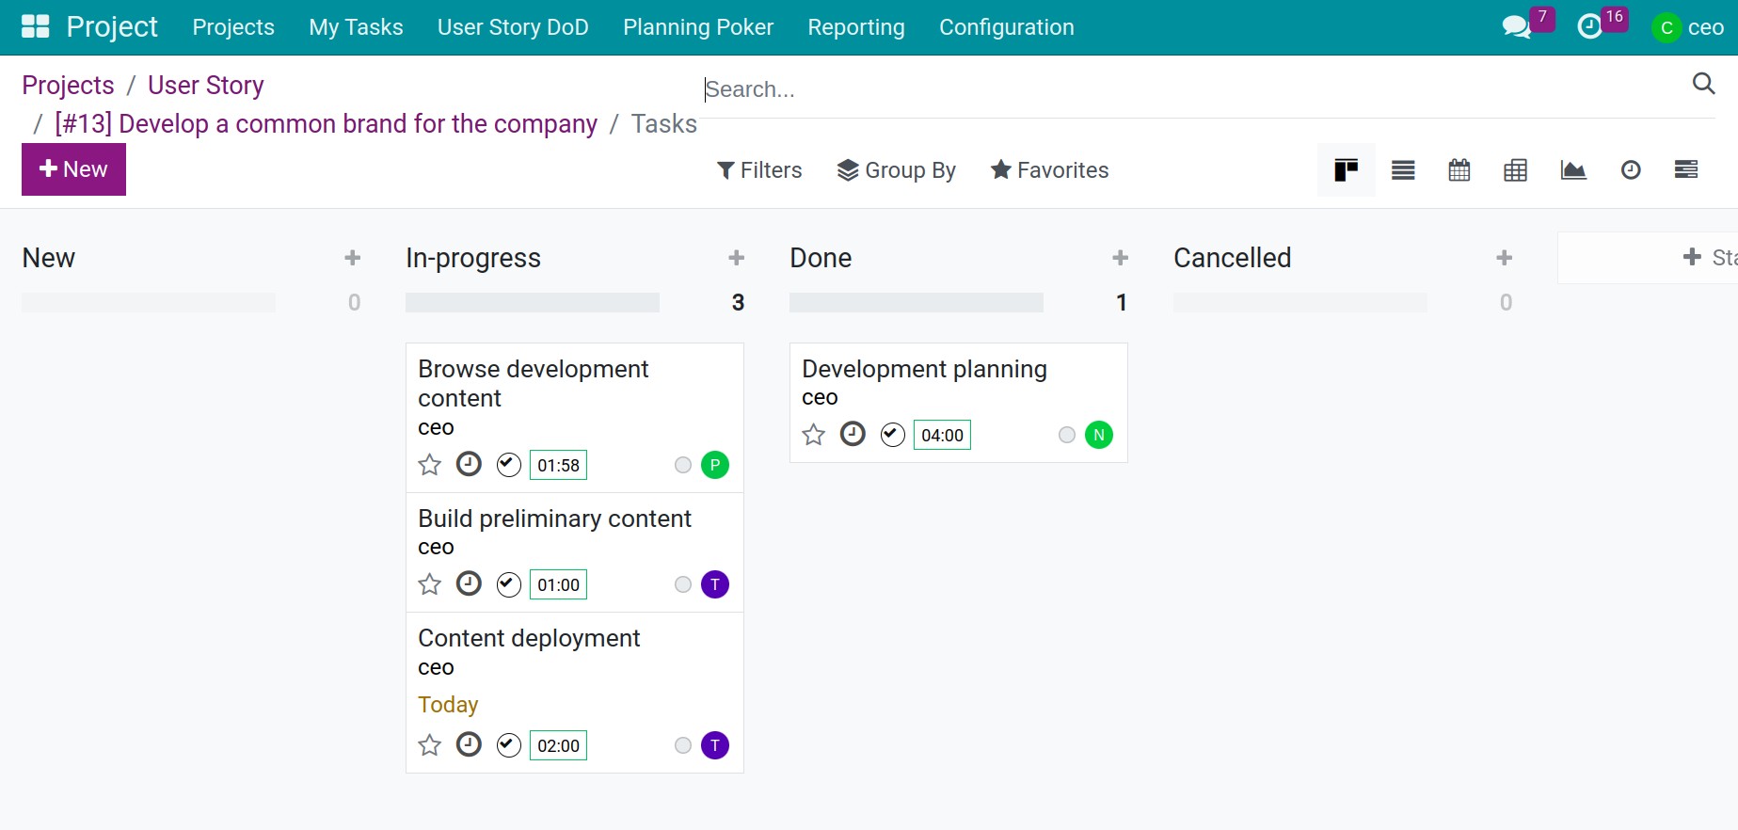Click T avatar on Content deployment card
This screenshot has width=1738, height=830.
(715, 745)
